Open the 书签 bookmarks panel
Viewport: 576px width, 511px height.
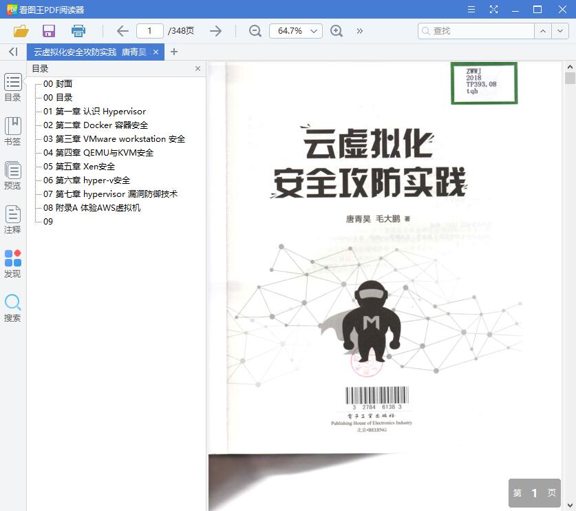pyautogui.click(x=12, y=131)
